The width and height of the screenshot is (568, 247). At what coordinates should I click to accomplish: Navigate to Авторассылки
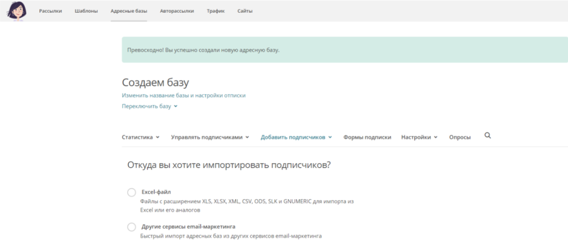tap(177, 11)
